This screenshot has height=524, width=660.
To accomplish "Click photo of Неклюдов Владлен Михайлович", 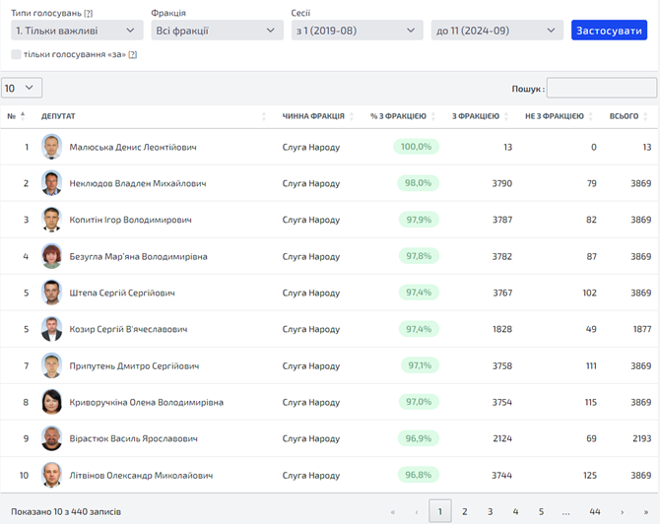I will tap(52, 183).
